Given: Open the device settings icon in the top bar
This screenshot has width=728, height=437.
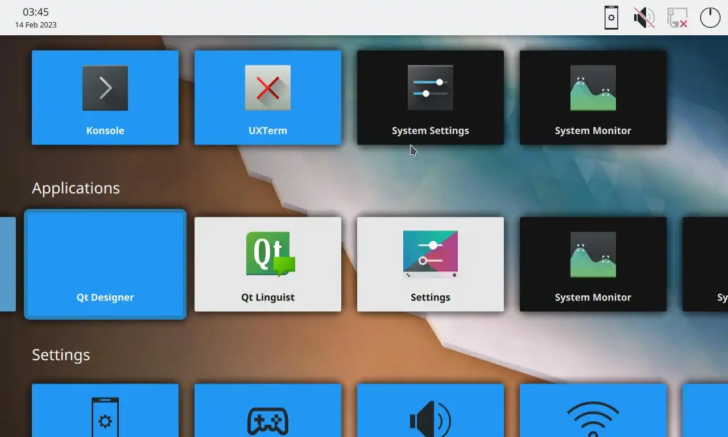Looking at the screenshot, I should (611, 18).
